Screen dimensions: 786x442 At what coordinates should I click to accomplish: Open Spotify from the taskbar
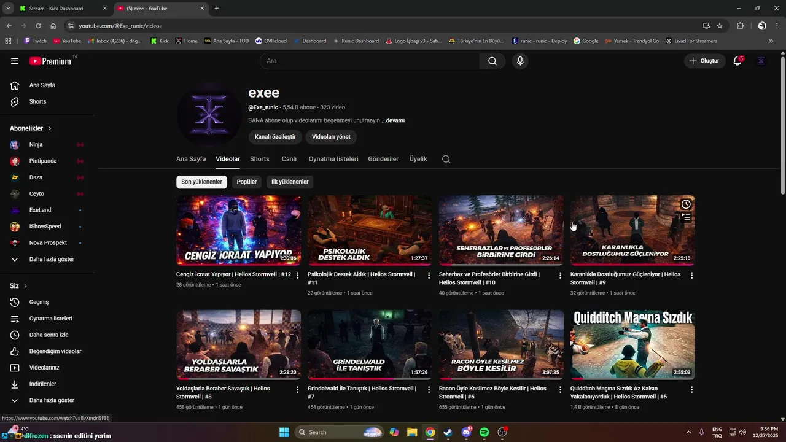(484, 432)
